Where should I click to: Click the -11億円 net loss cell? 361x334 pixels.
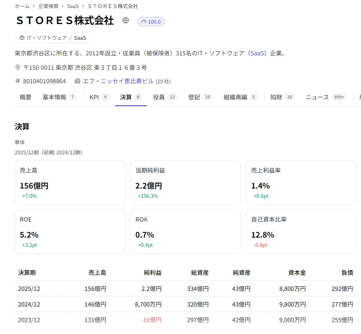coord(151,320)
